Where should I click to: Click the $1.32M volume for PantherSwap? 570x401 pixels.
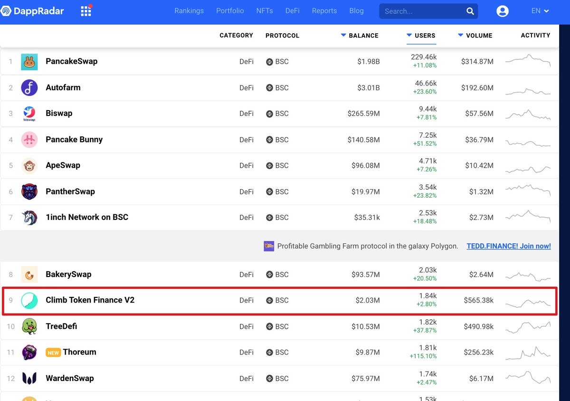pyautogui.click(x=481, y=192)
